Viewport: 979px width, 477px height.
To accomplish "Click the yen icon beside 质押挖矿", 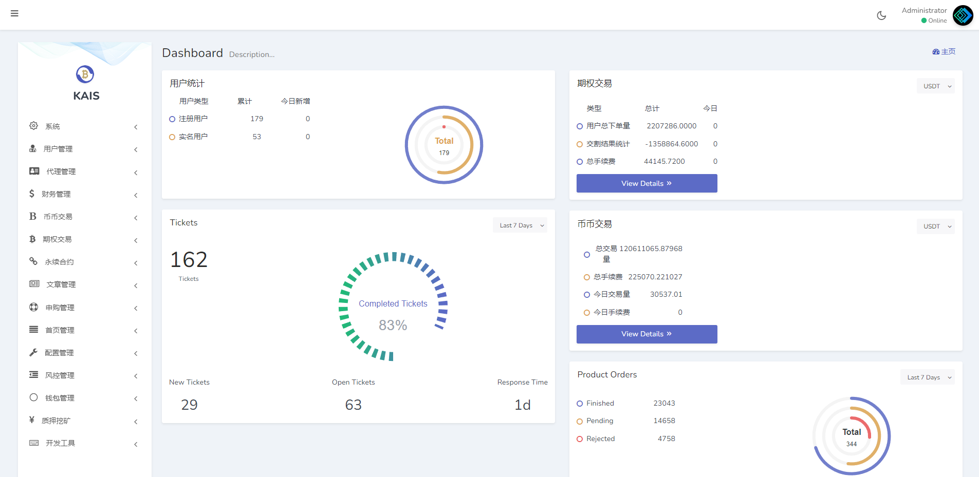I will coord(32,420).
